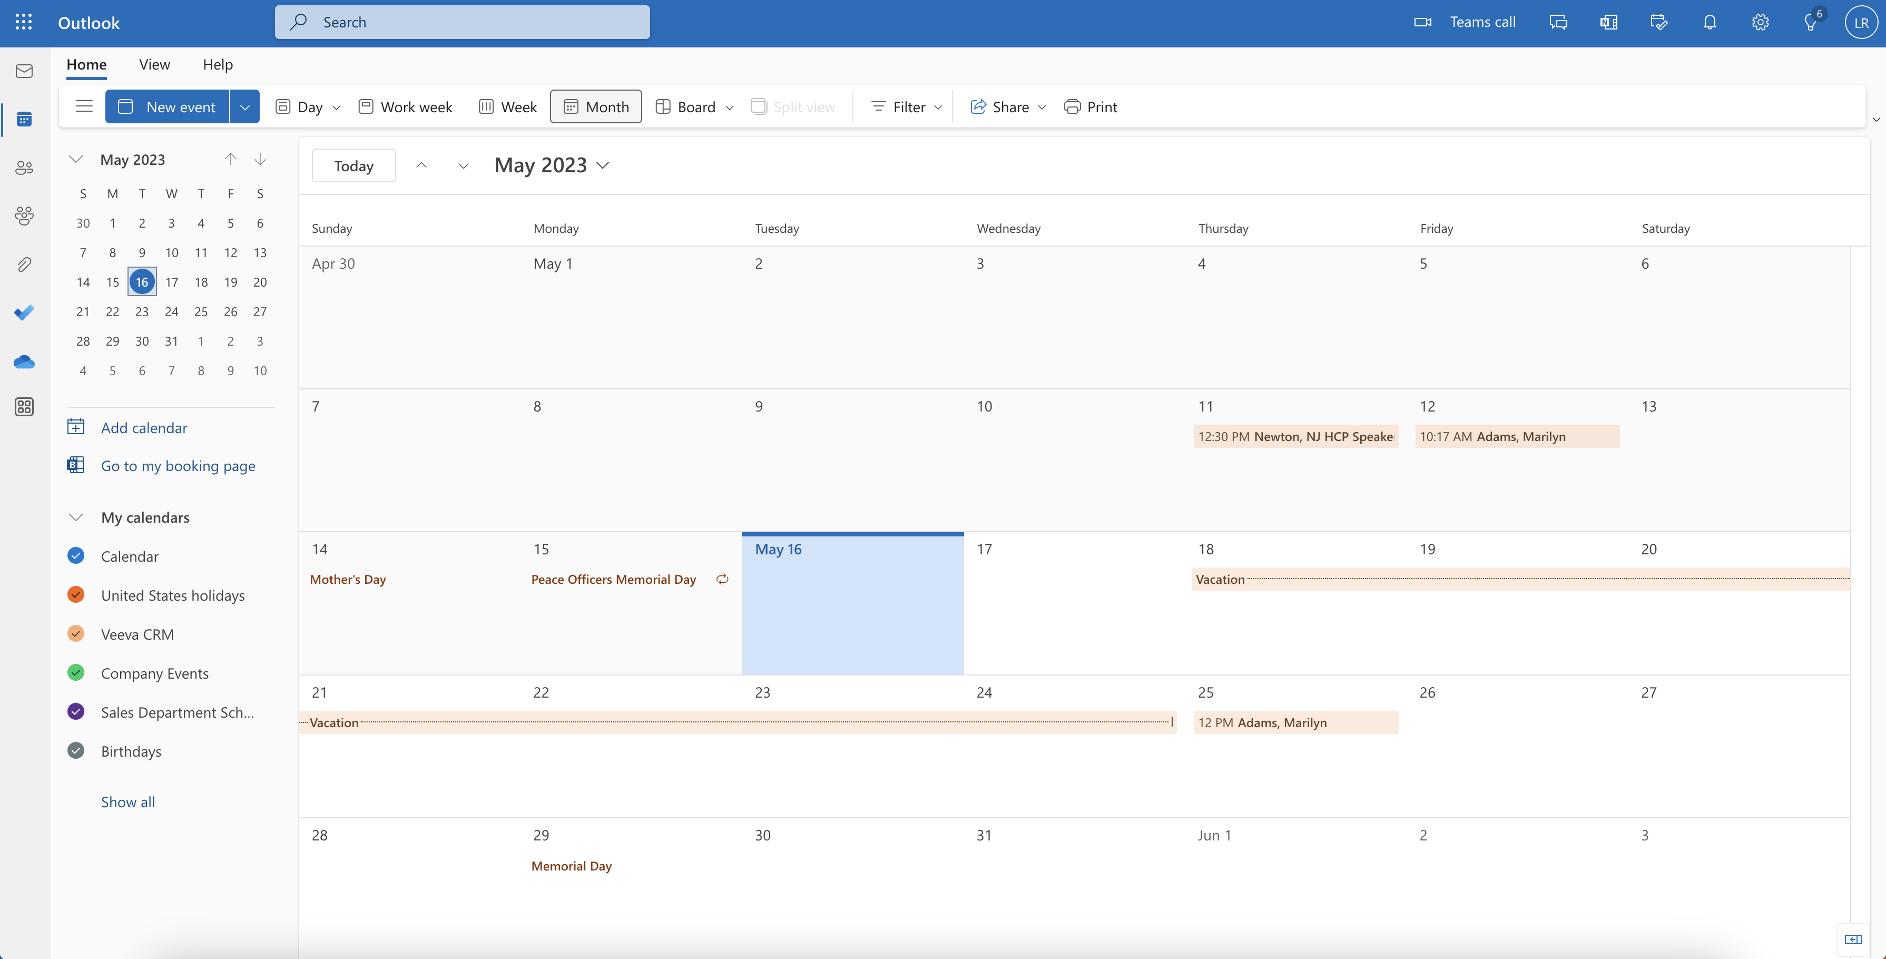
Task: Click the Show all link
Action: click(128, 801)
